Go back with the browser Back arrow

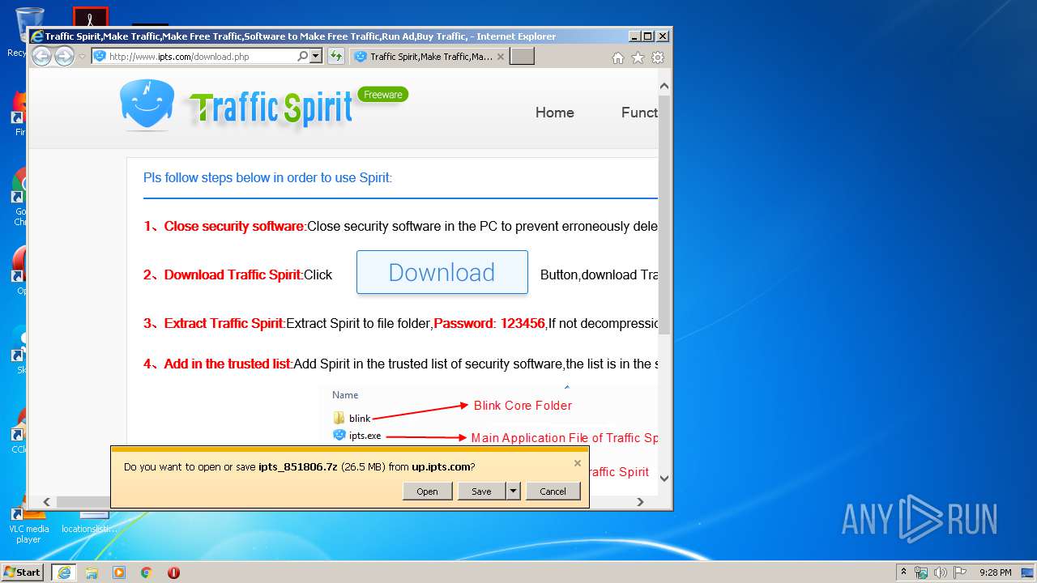(41, 56)
